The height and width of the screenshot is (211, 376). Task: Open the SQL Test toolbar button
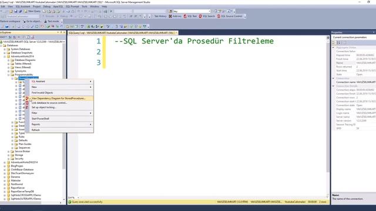tap(190, 16)
